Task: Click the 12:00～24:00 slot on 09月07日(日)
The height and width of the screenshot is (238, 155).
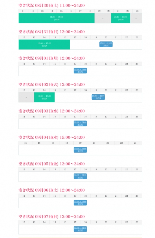Action: coord(80,229)
